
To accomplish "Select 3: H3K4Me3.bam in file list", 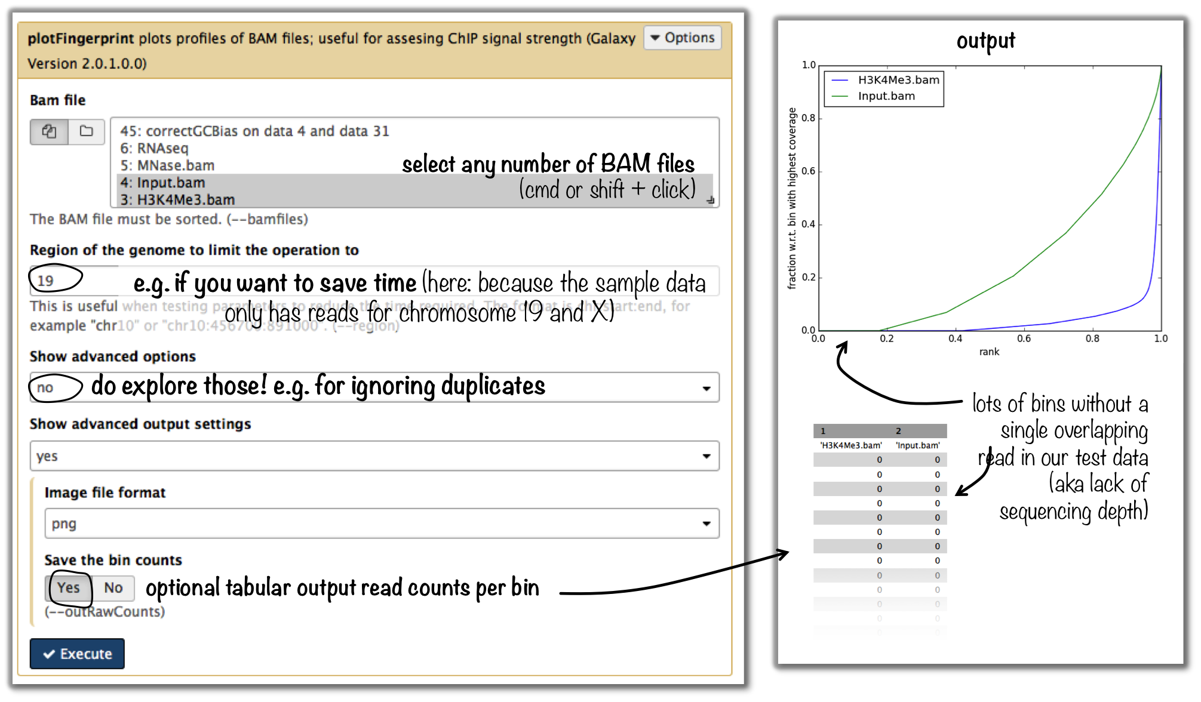I will (x=177, y=200).
